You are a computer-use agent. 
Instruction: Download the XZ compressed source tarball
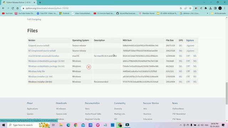[x=42, y=51]
